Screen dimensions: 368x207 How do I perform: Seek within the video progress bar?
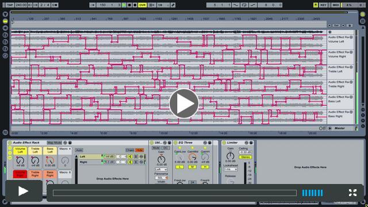point(175,193)
